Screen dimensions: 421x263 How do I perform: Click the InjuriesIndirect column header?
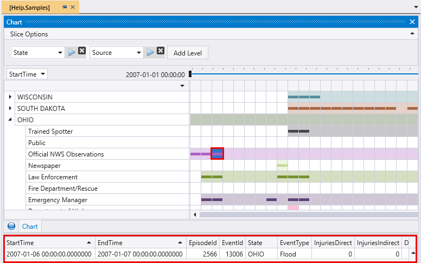[378, 242]
